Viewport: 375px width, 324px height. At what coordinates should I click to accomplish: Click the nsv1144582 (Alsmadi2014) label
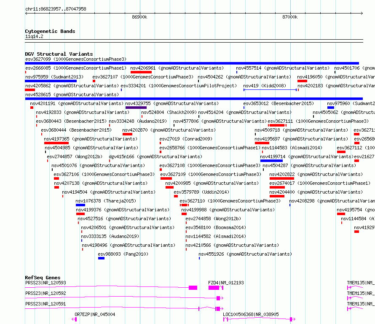[216, 236]
